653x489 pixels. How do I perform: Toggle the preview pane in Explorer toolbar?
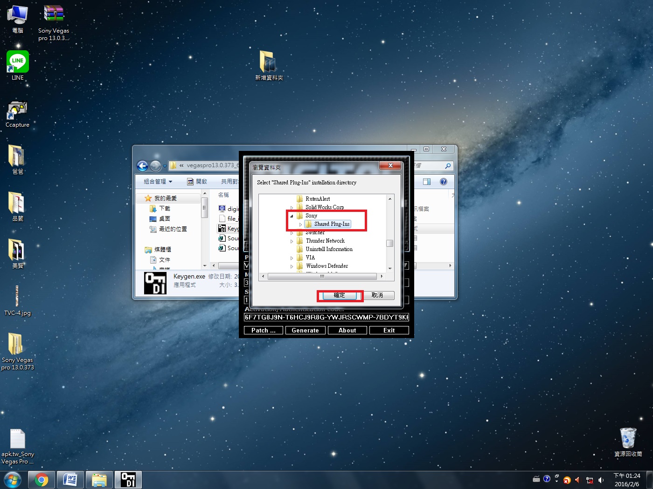tap(427, 182)
